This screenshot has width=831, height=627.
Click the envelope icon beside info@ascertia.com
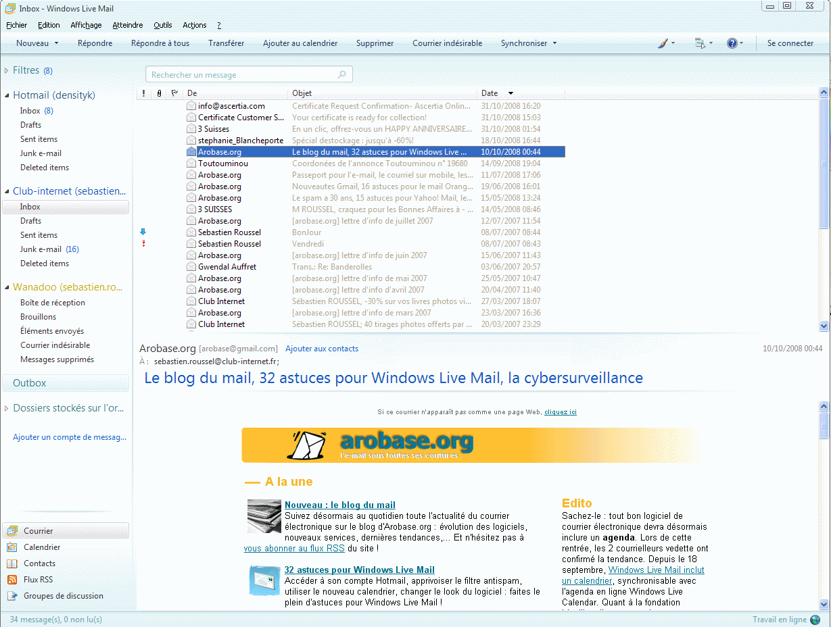pyautogui.click(x=191, y=106)
